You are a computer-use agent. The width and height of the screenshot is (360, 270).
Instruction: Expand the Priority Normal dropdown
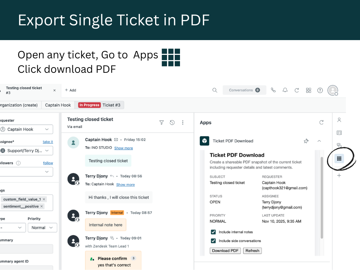click(42, 228)
